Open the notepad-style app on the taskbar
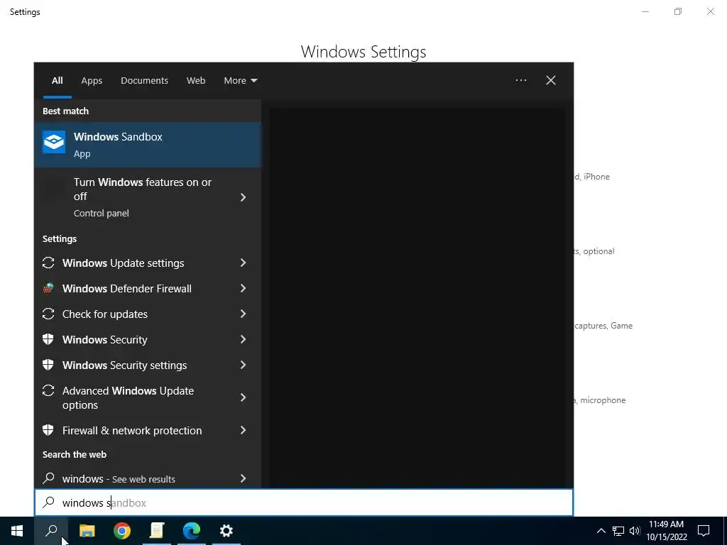 coord(157,531)
